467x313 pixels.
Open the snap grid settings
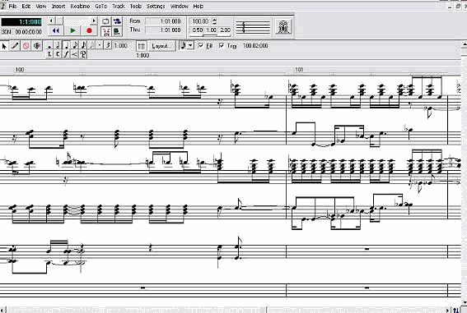click(x=142, y=46)
